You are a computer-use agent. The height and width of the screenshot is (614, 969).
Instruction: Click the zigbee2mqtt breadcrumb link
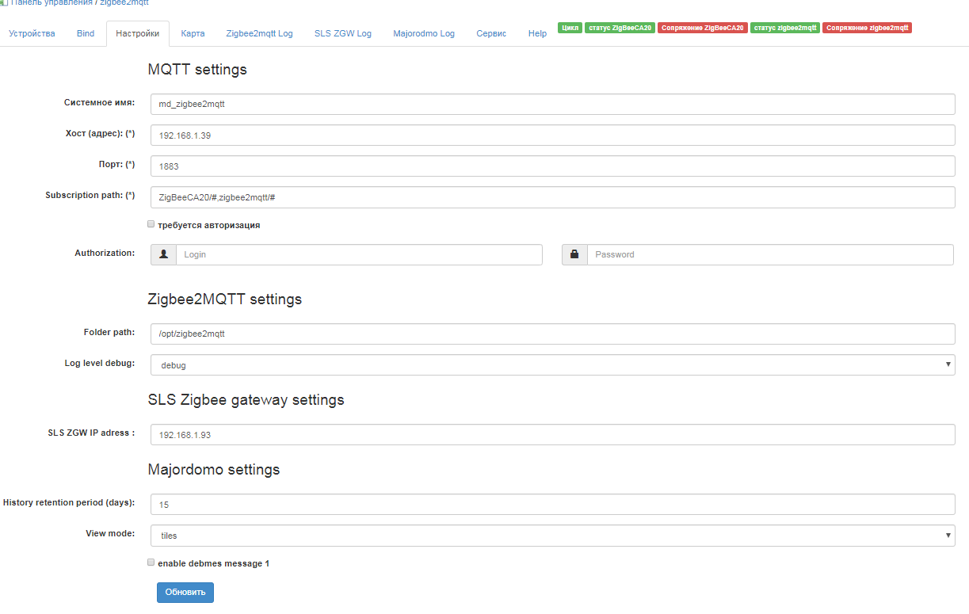pos(124,3)
